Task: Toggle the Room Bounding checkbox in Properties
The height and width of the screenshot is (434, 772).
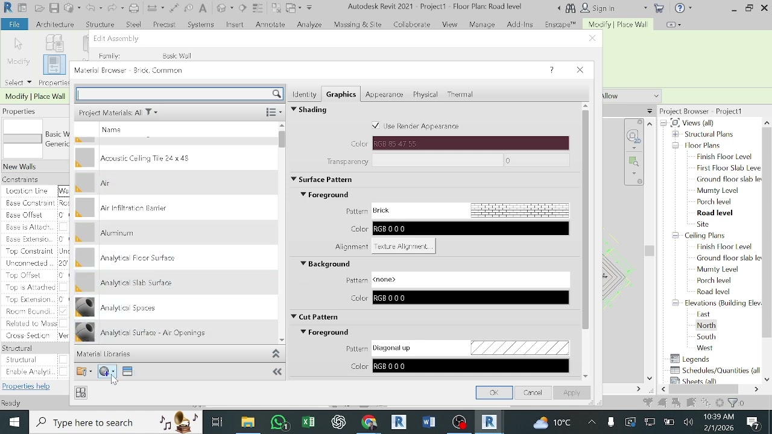Action: 63,312
